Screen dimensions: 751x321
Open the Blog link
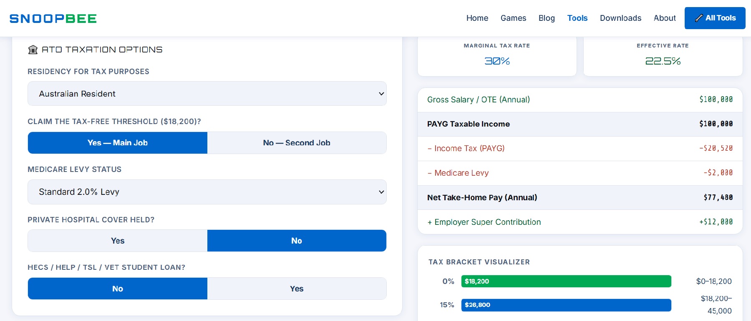point(547,18)
